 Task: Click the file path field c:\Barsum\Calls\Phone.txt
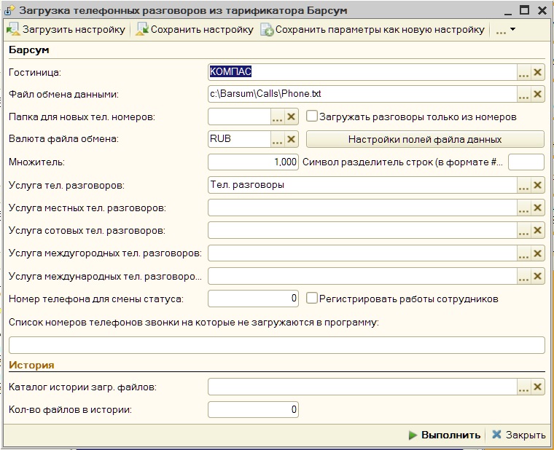(362, 94)
